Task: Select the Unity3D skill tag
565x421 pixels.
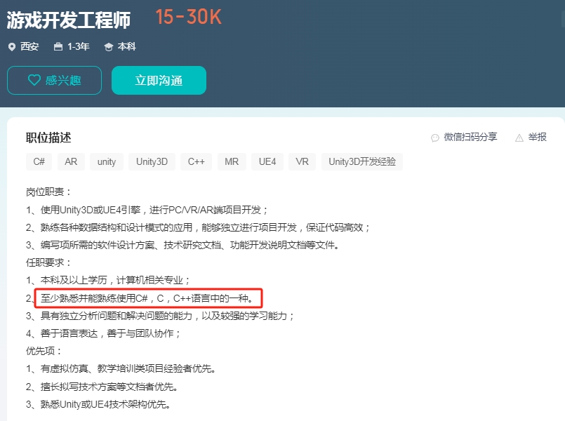Action: tap(152, 161)
